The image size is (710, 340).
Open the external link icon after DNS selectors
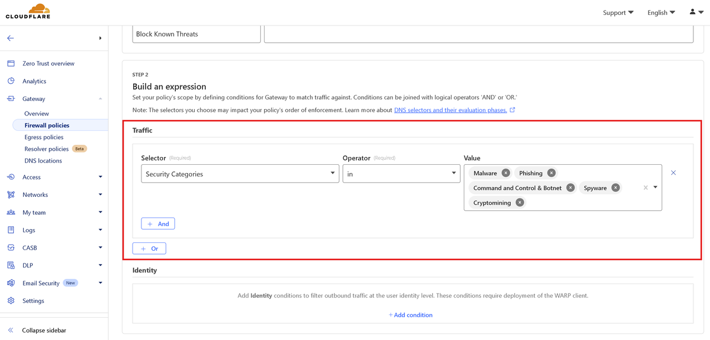pyautogui.click(x=513, y=110)
